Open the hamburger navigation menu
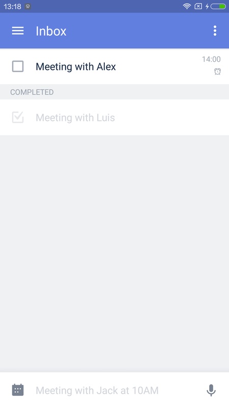This screenshot has width=229, height=408. tap(18, 31)
